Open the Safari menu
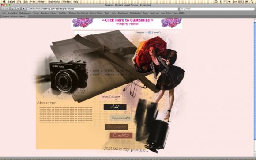Viewport: 256px width, 160px height. point(11,2)
